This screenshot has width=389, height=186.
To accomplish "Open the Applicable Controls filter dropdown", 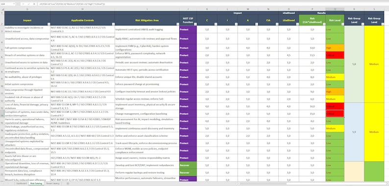I will [x=113, y=24].
